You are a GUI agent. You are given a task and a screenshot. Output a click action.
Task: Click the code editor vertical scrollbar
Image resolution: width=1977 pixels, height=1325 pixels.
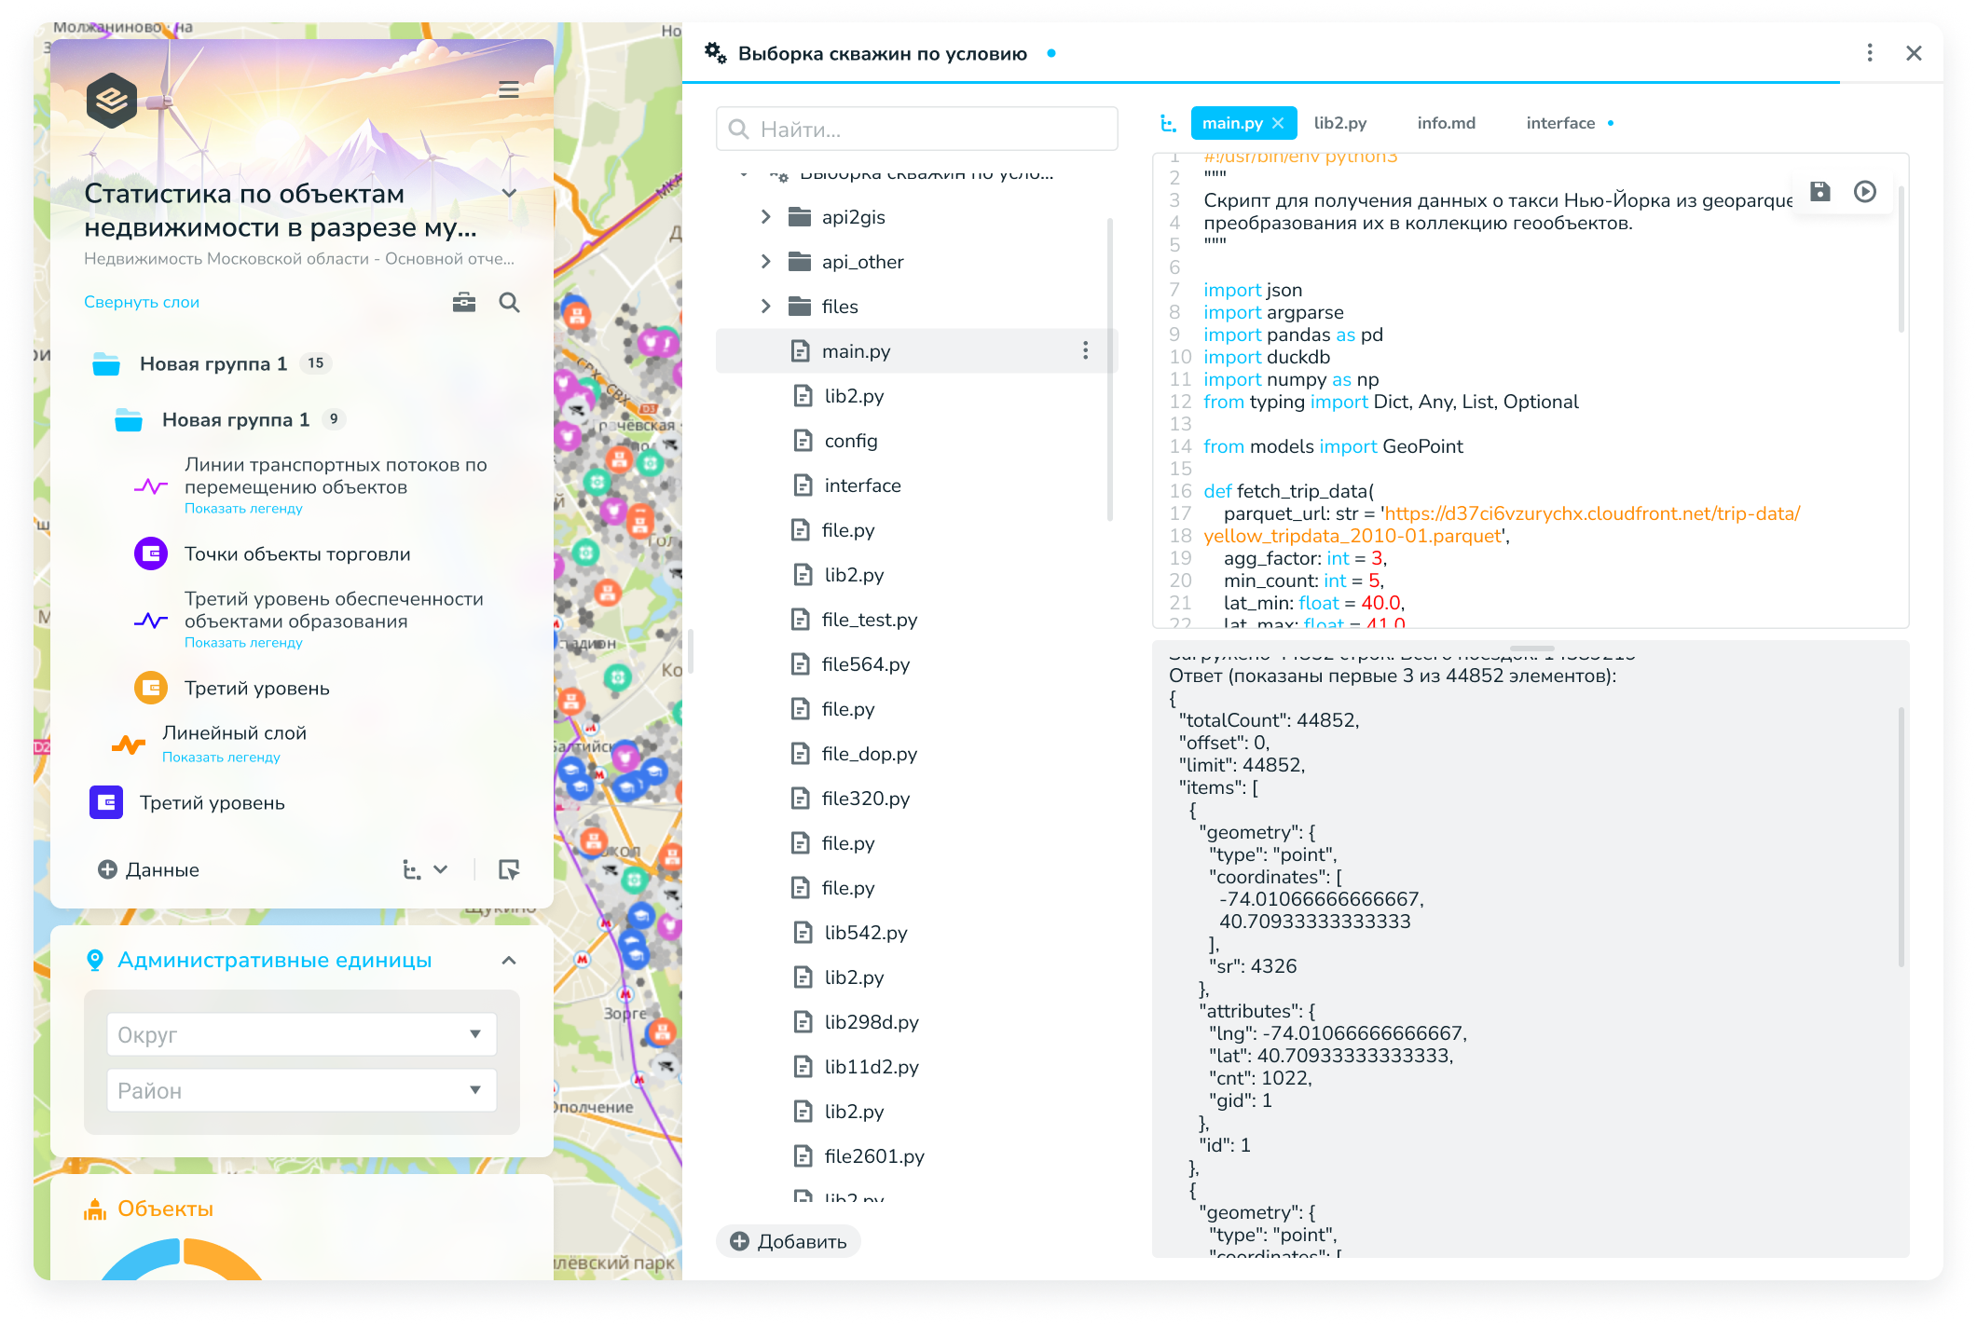(1901, 259)
